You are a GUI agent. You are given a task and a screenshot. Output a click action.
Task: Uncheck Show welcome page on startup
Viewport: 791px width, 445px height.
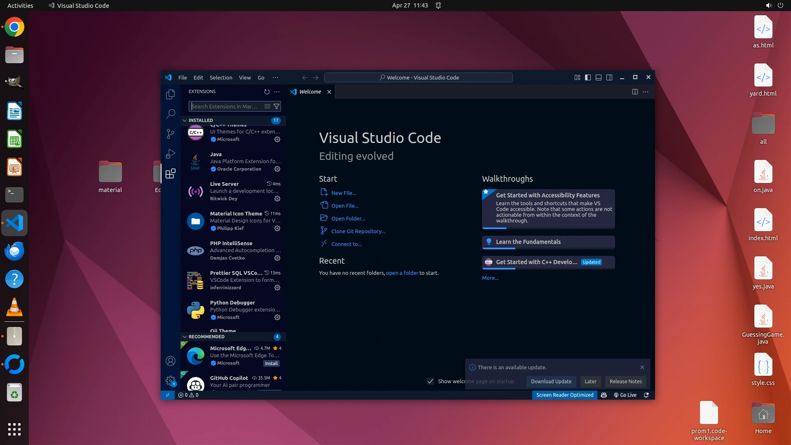coord(431,381)
